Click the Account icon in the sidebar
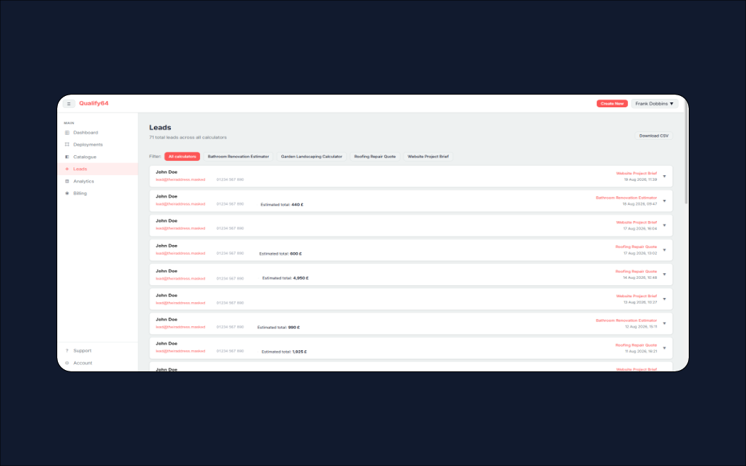Viewport: 746px width, 466px height. pyautogui.click(x=67, y=364)
